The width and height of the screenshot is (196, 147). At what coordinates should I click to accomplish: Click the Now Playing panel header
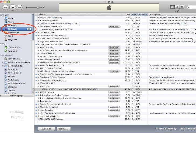tap(17, 96)
